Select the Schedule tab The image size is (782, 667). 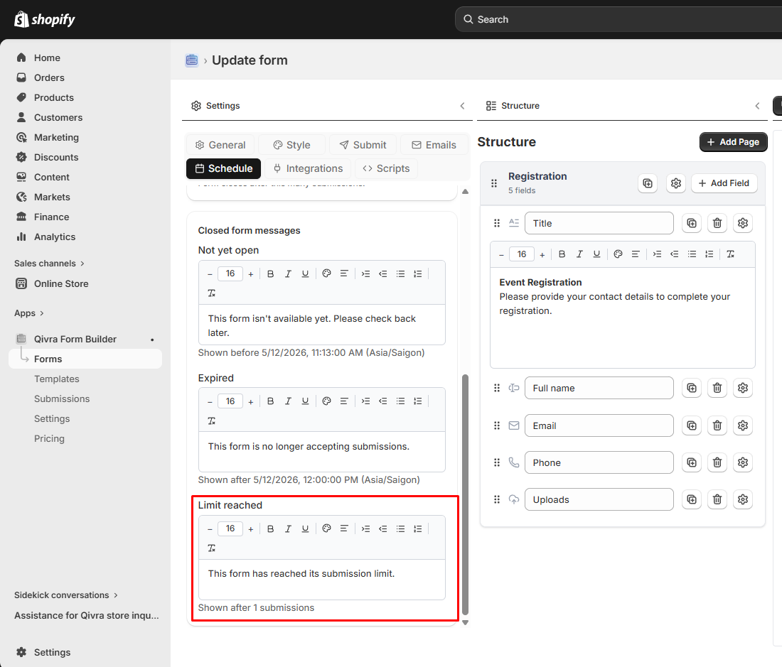click(223, 169)
